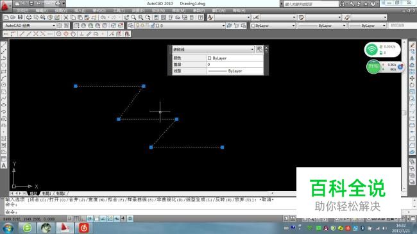Close the quick properties panel

pos(266,47)
